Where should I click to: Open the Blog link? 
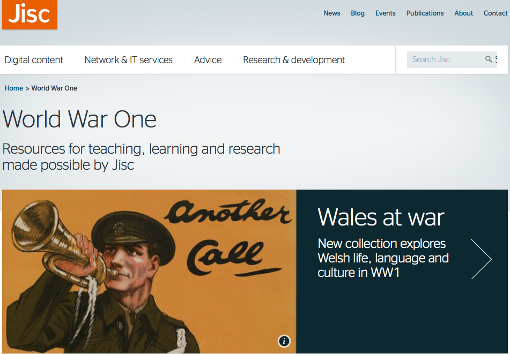(358, 13)
